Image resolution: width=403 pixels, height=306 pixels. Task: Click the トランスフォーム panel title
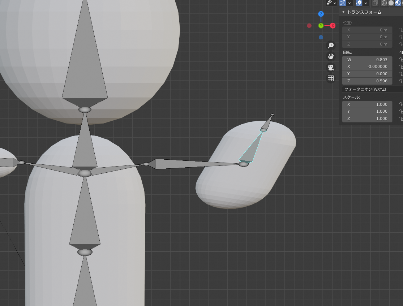pos(364,12)
